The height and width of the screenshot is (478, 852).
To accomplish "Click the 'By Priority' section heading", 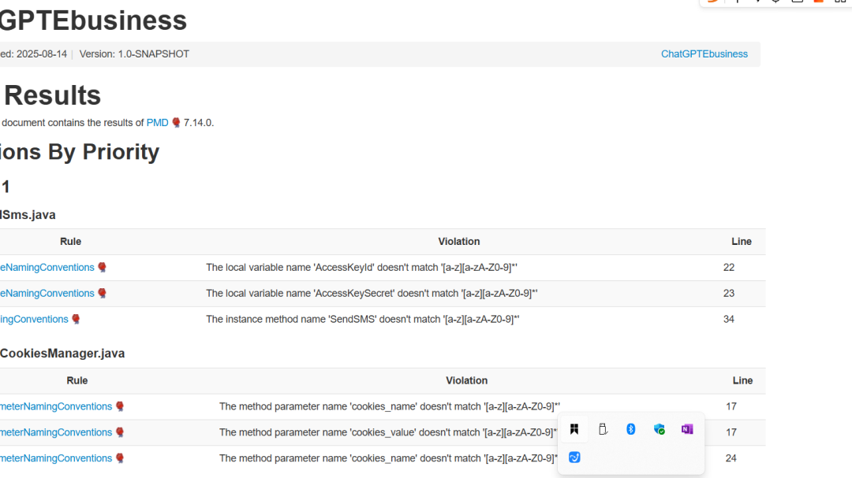I will 103,152.
